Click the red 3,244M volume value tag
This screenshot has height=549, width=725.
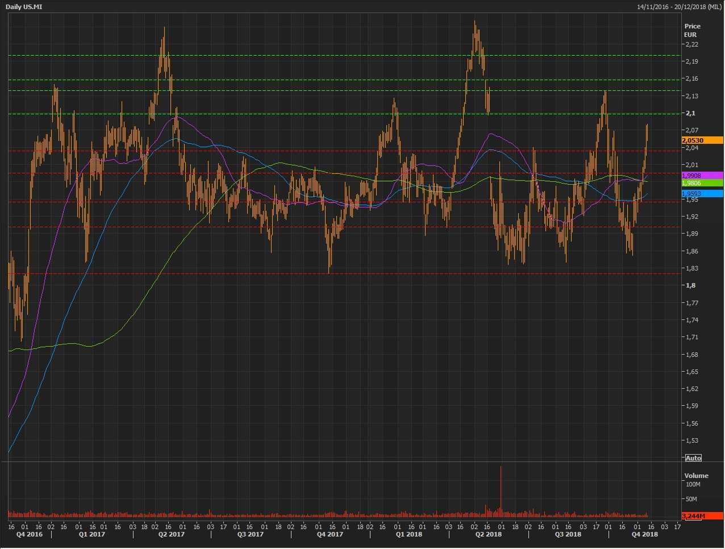702,516
